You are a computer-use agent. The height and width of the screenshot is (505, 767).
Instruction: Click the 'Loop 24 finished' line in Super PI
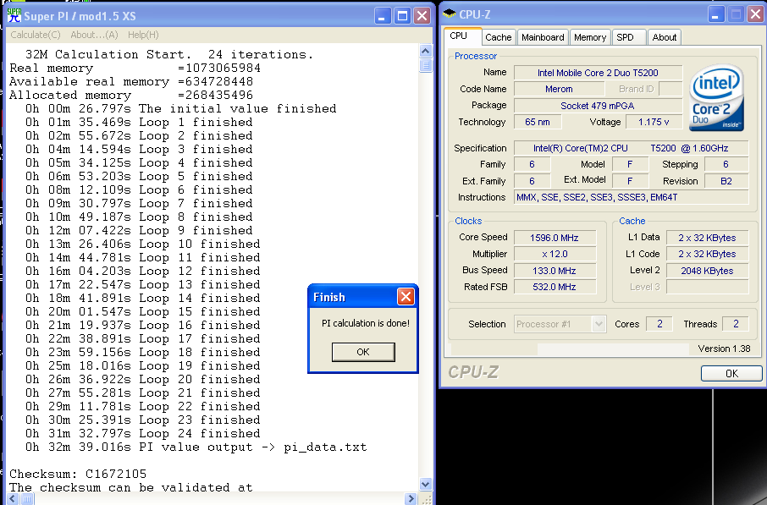[x=143, y=433]
